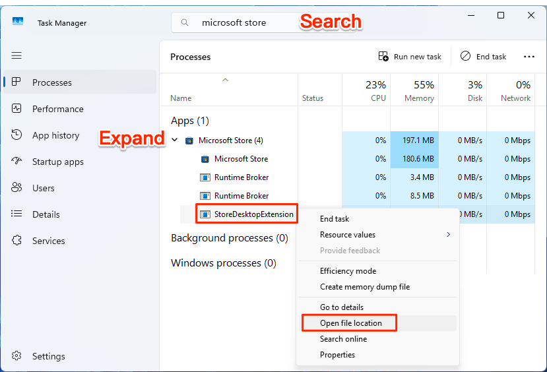
Task: Click Windows processes (0) heading
Action: (x=224, y=263)
